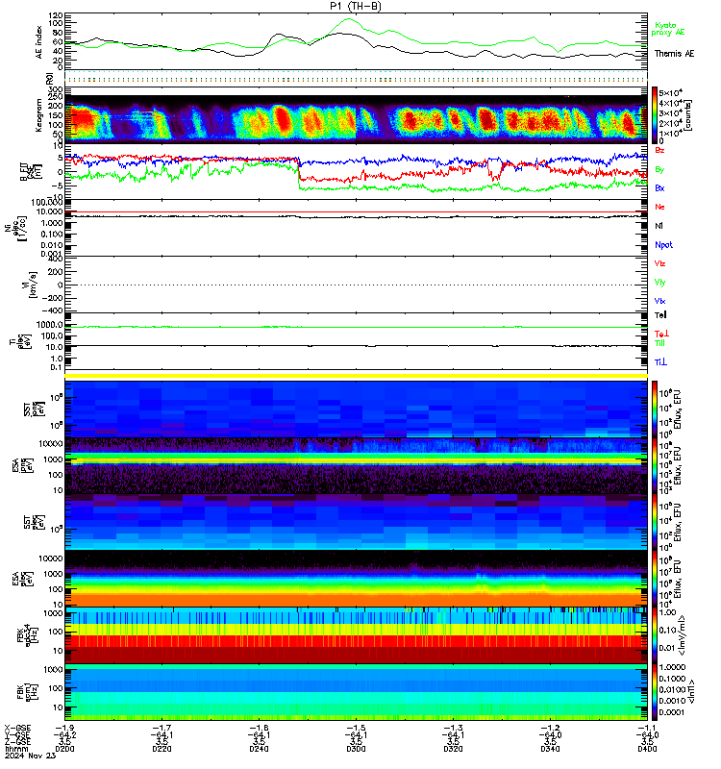Click inside the Keogram image panel

coord(356,115)
